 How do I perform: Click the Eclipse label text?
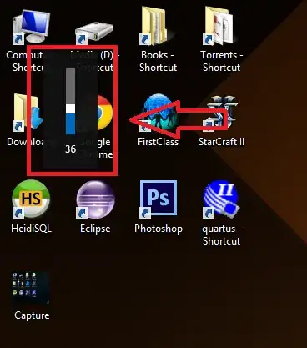(95, 229)
